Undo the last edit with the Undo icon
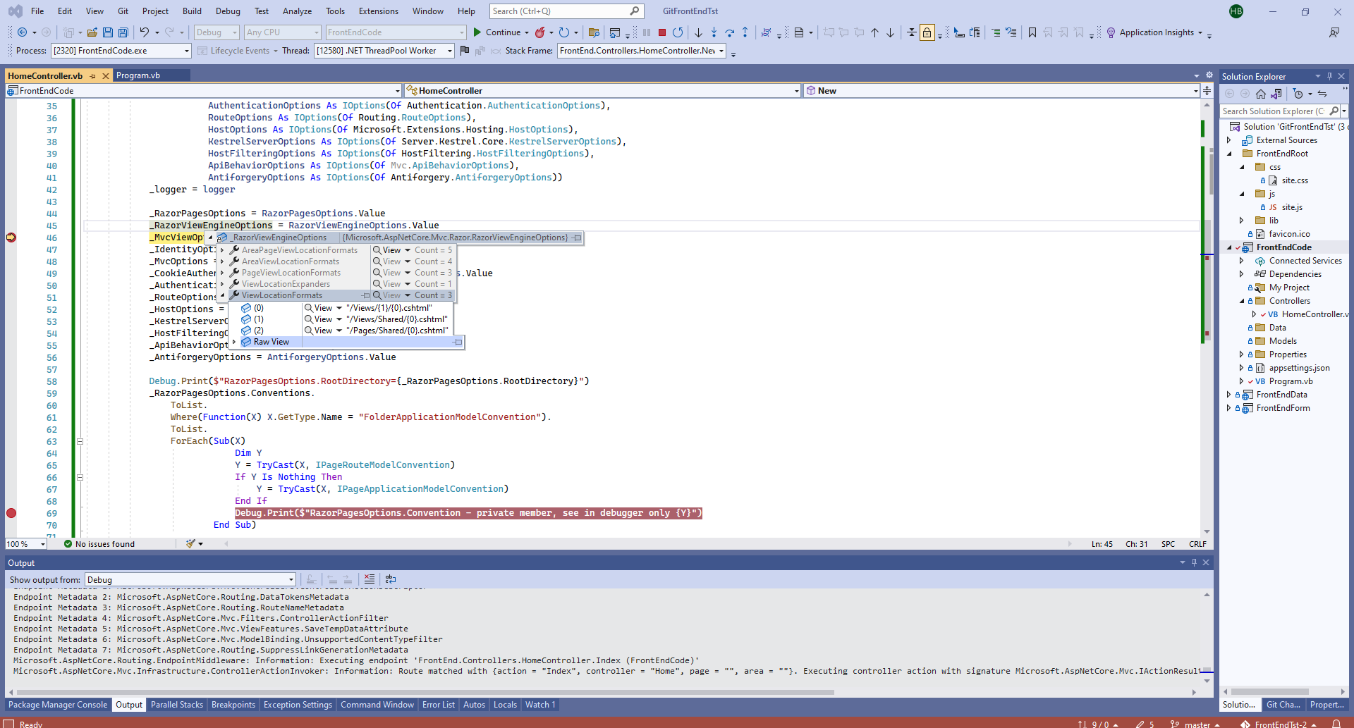This screenshot has height=728, width=1354. [144, 32]
